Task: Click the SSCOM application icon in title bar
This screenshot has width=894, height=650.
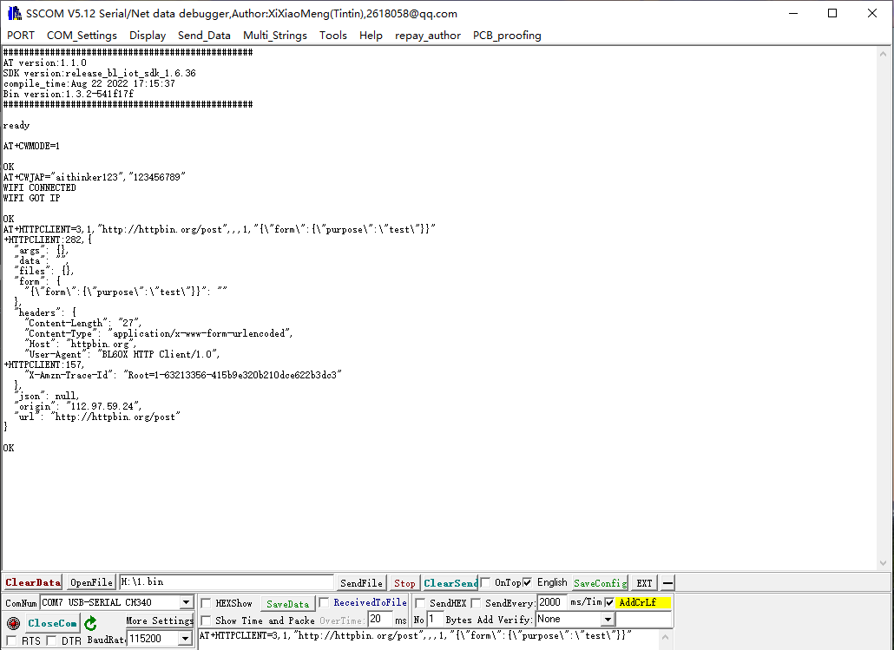Action: pos(14,13)
